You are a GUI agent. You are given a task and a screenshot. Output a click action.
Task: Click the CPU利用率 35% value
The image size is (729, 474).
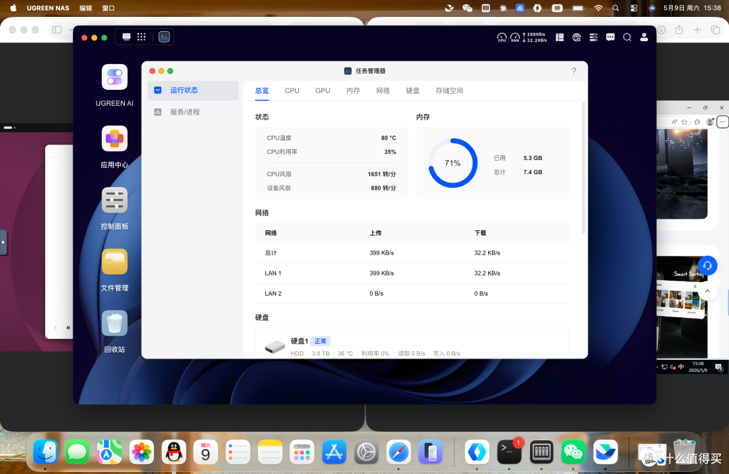(x=390, y=152)
